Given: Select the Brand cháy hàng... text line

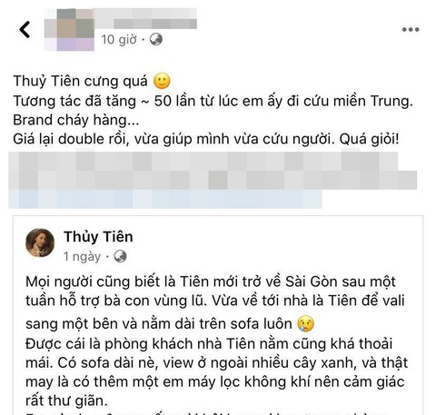Looking at the screenshot, I should click(x=76, y=120).
